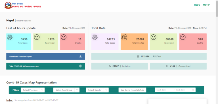Open the MOHP link in header
Image resolution: width=218 pixels, height=104 pixels.
click(x=206, y=5)
